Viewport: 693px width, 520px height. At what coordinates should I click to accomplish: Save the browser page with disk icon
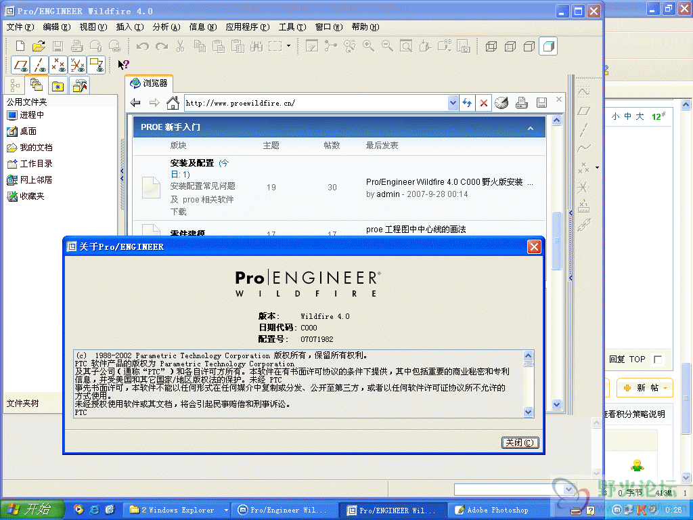pos(541,103)
